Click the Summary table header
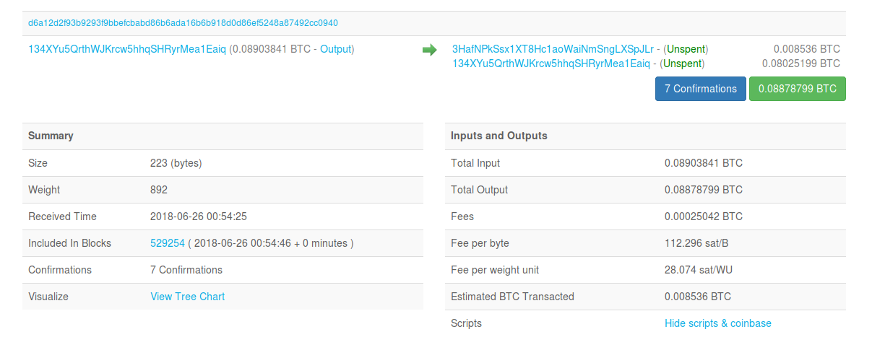Image resolution: width=885 pixels, height=363 pixels. [x=51, y=136]
